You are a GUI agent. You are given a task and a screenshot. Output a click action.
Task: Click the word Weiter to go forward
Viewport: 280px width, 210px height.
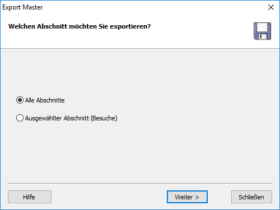click(184, 197)
